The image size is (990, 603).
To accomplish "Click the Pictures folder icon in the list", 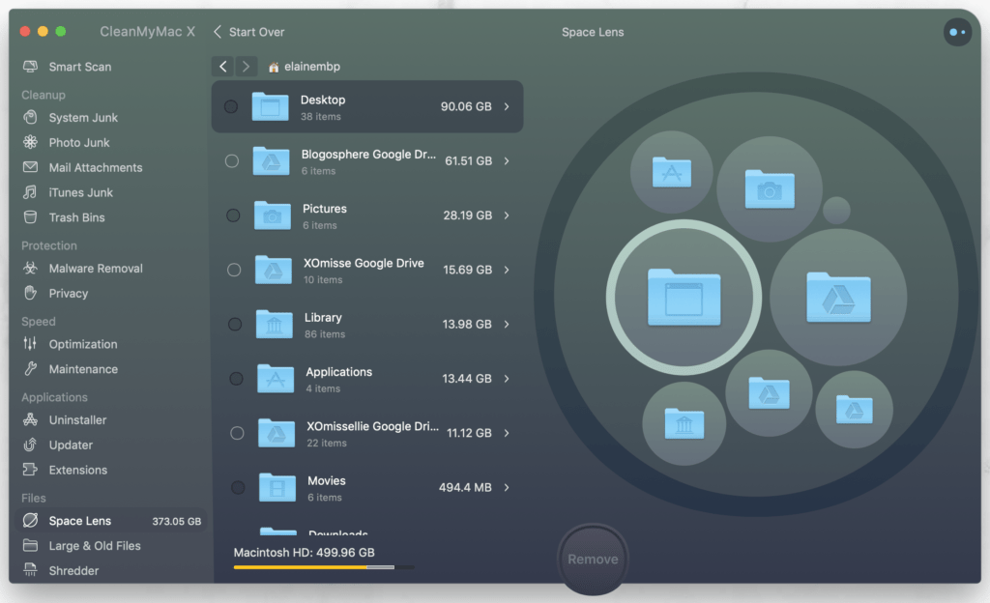I will coord(272,215).
